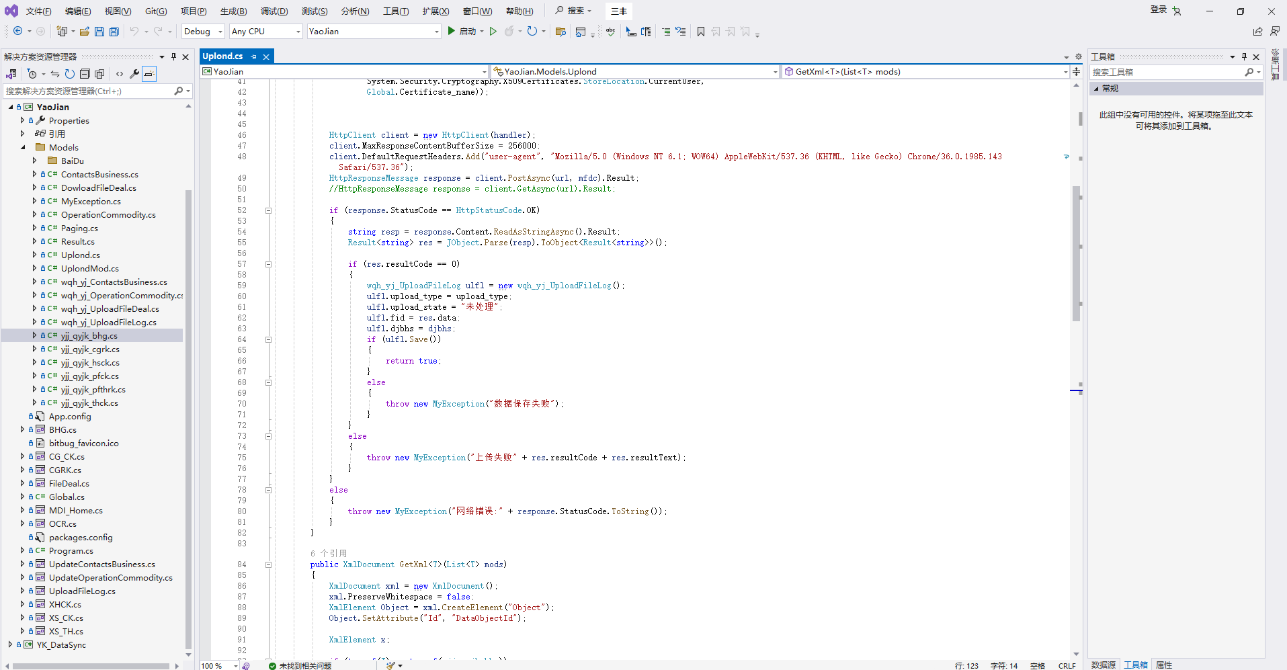Open the Any CPU platform dropdown
The image size is (1287, 670).
tap(265, 31)
